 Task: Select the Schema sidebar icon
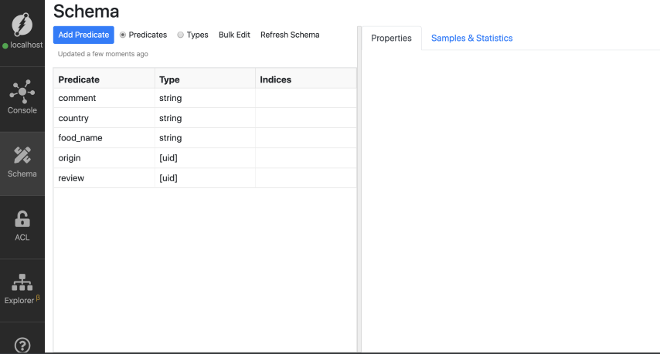click(22, 156)
